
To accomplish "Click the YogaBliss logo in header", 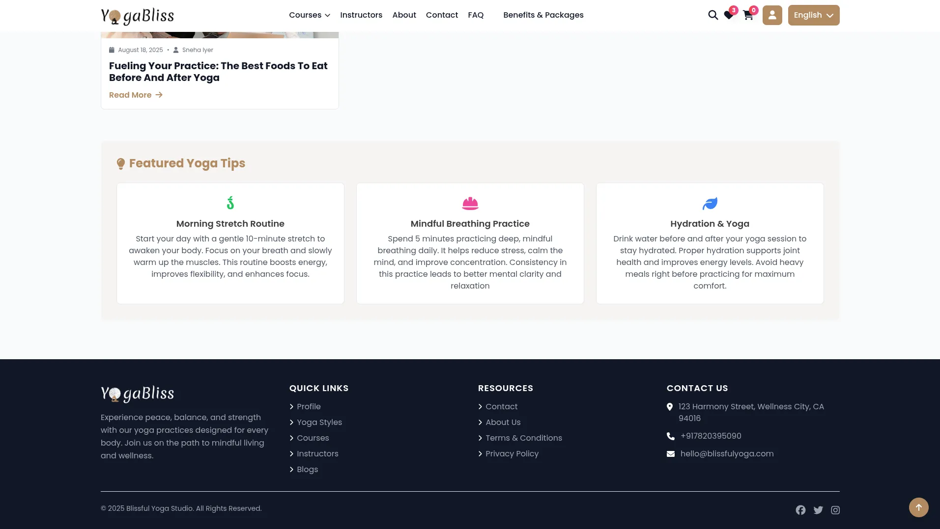I will pos(137,16).
